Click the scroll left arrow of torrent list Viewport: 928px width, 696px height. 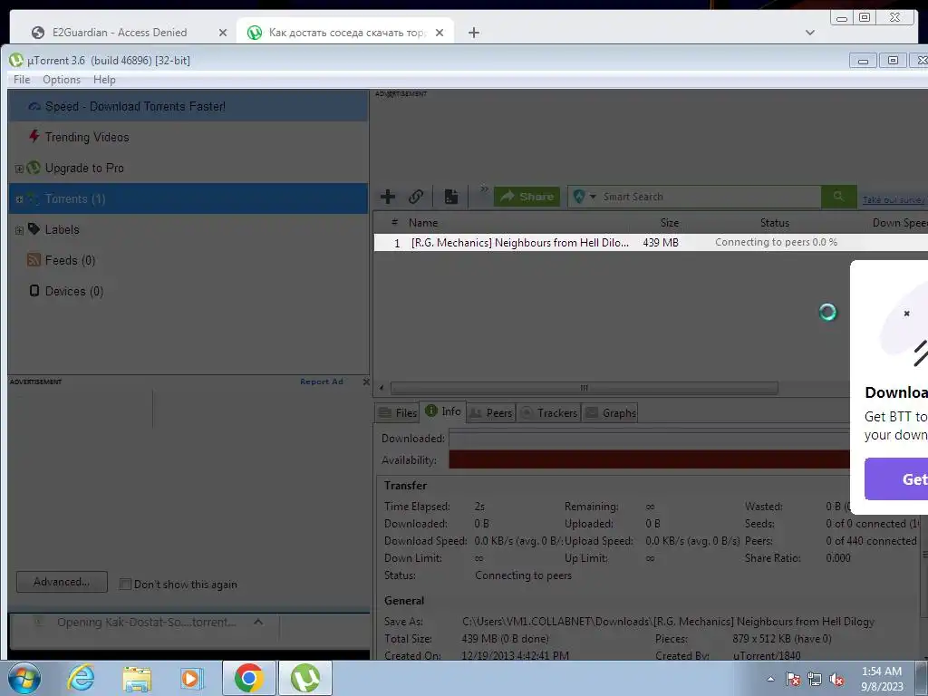382,388
